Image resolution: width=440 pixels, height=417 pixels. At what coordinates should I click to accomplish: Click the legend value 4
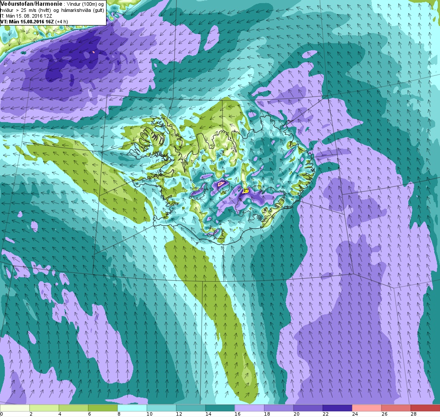[60, 414]
